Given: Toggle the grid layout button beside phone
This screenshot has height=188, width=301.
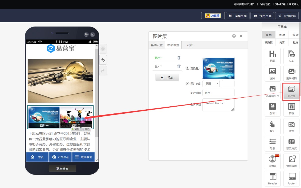Looking at the screenshot, I should 103,49.
